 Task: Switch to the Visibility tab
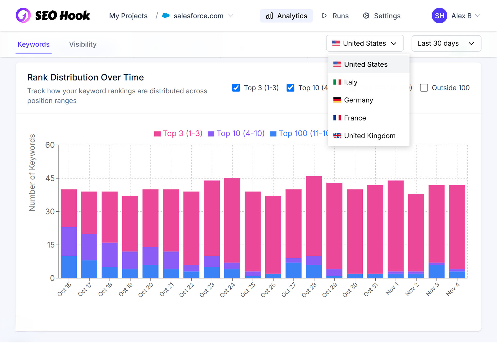coord(83,44)
